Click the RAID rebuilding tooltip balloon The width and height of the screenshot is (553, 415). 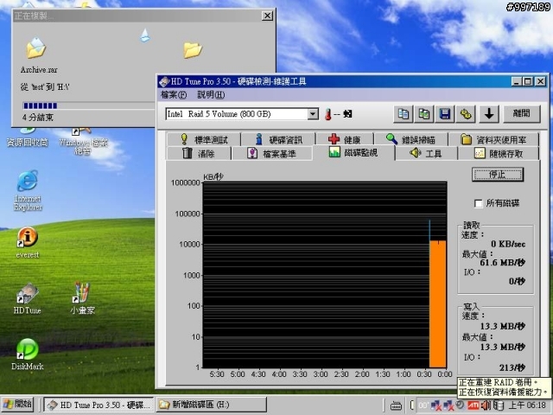coord(504,387)
